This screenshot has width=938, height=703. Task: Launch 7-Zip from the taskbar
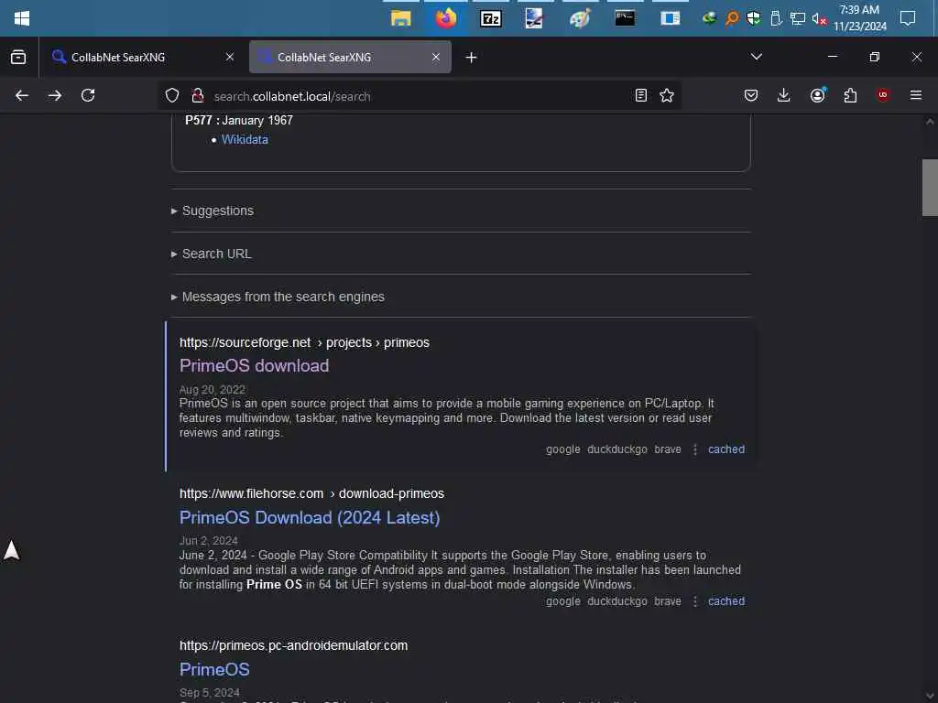pyautogui.click(x=491, y=18)
